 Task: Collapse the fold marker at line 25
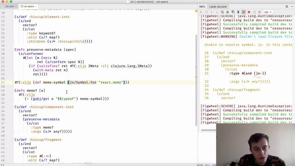pos(13,74)
